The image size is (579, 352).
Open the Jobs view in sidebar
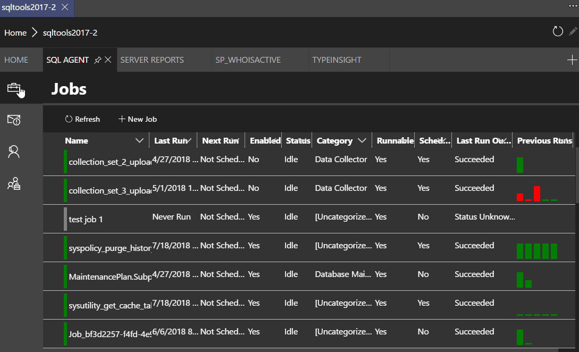[x=14, y=88]
